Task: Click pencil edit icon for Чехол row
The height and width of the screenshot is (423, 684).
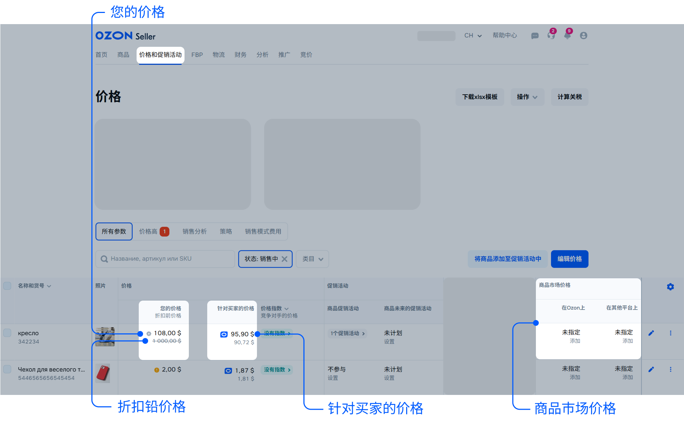Action: 651,369
